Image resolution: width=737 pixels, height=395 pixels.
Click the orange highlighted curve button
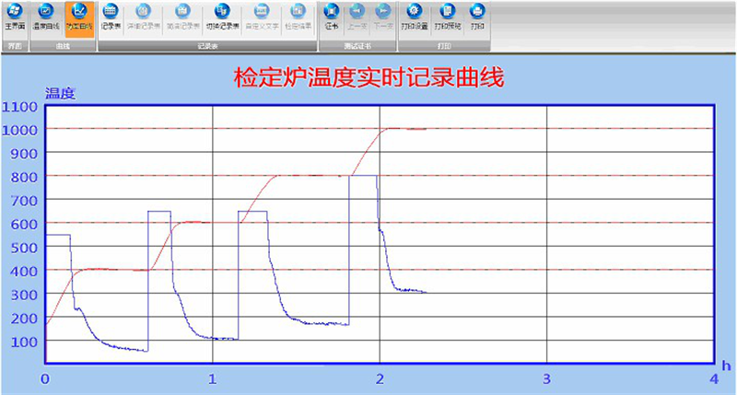[78, 17]
